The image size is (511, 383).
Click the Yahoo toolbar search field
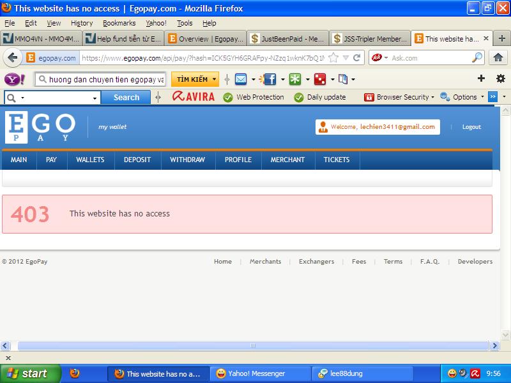[100, 79]
